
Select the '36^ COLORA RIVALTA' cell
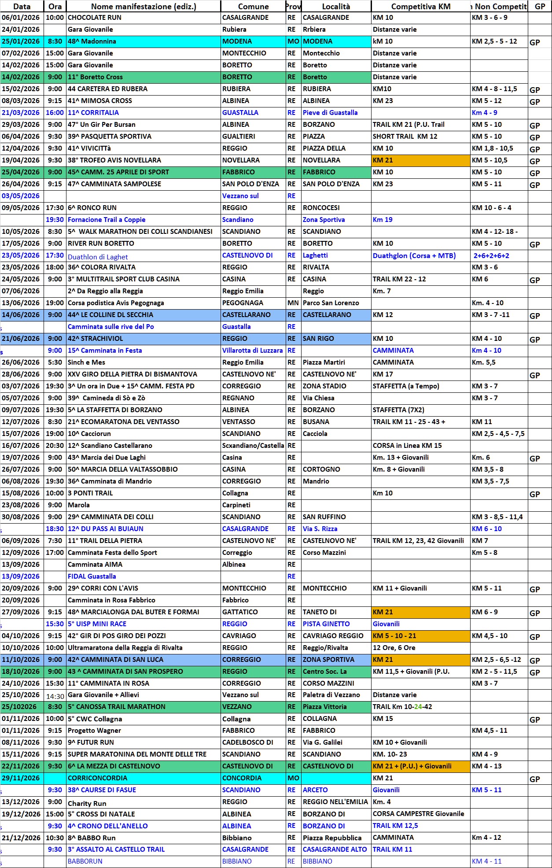tap(144, 267)
